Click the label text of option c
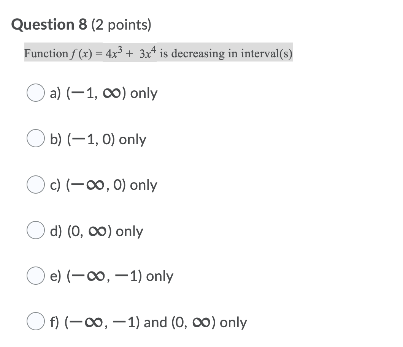This screenshot has height=347, width=403. (x=103, y=185)
